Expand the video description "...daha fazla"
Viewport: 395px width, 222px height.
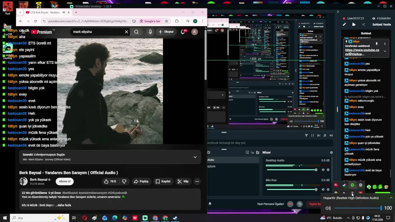pos(63,205)
